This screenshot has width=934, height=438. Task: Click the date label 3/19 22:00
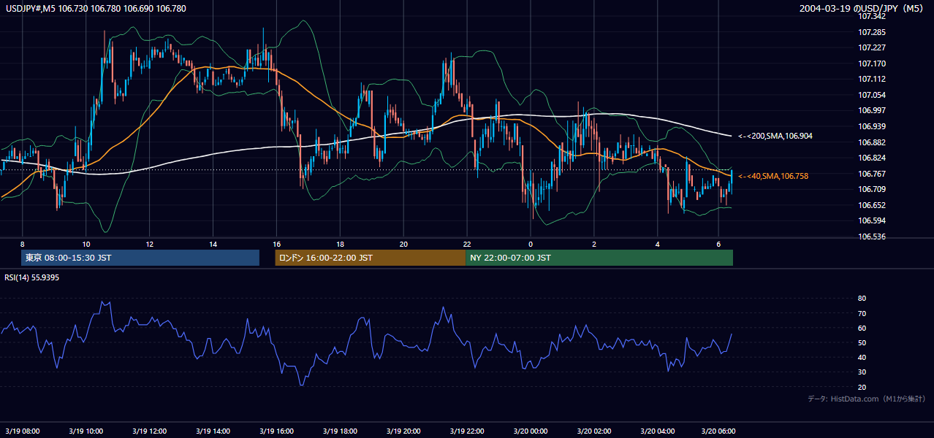(x=467, y=431)
